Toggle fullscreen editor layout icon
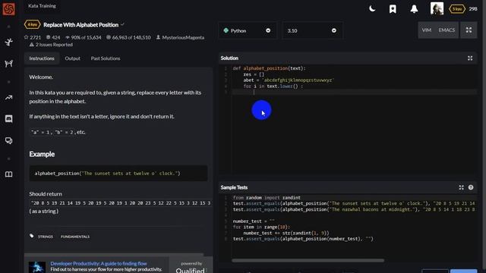Screen dimensions: 486x273 coord(469,30)
